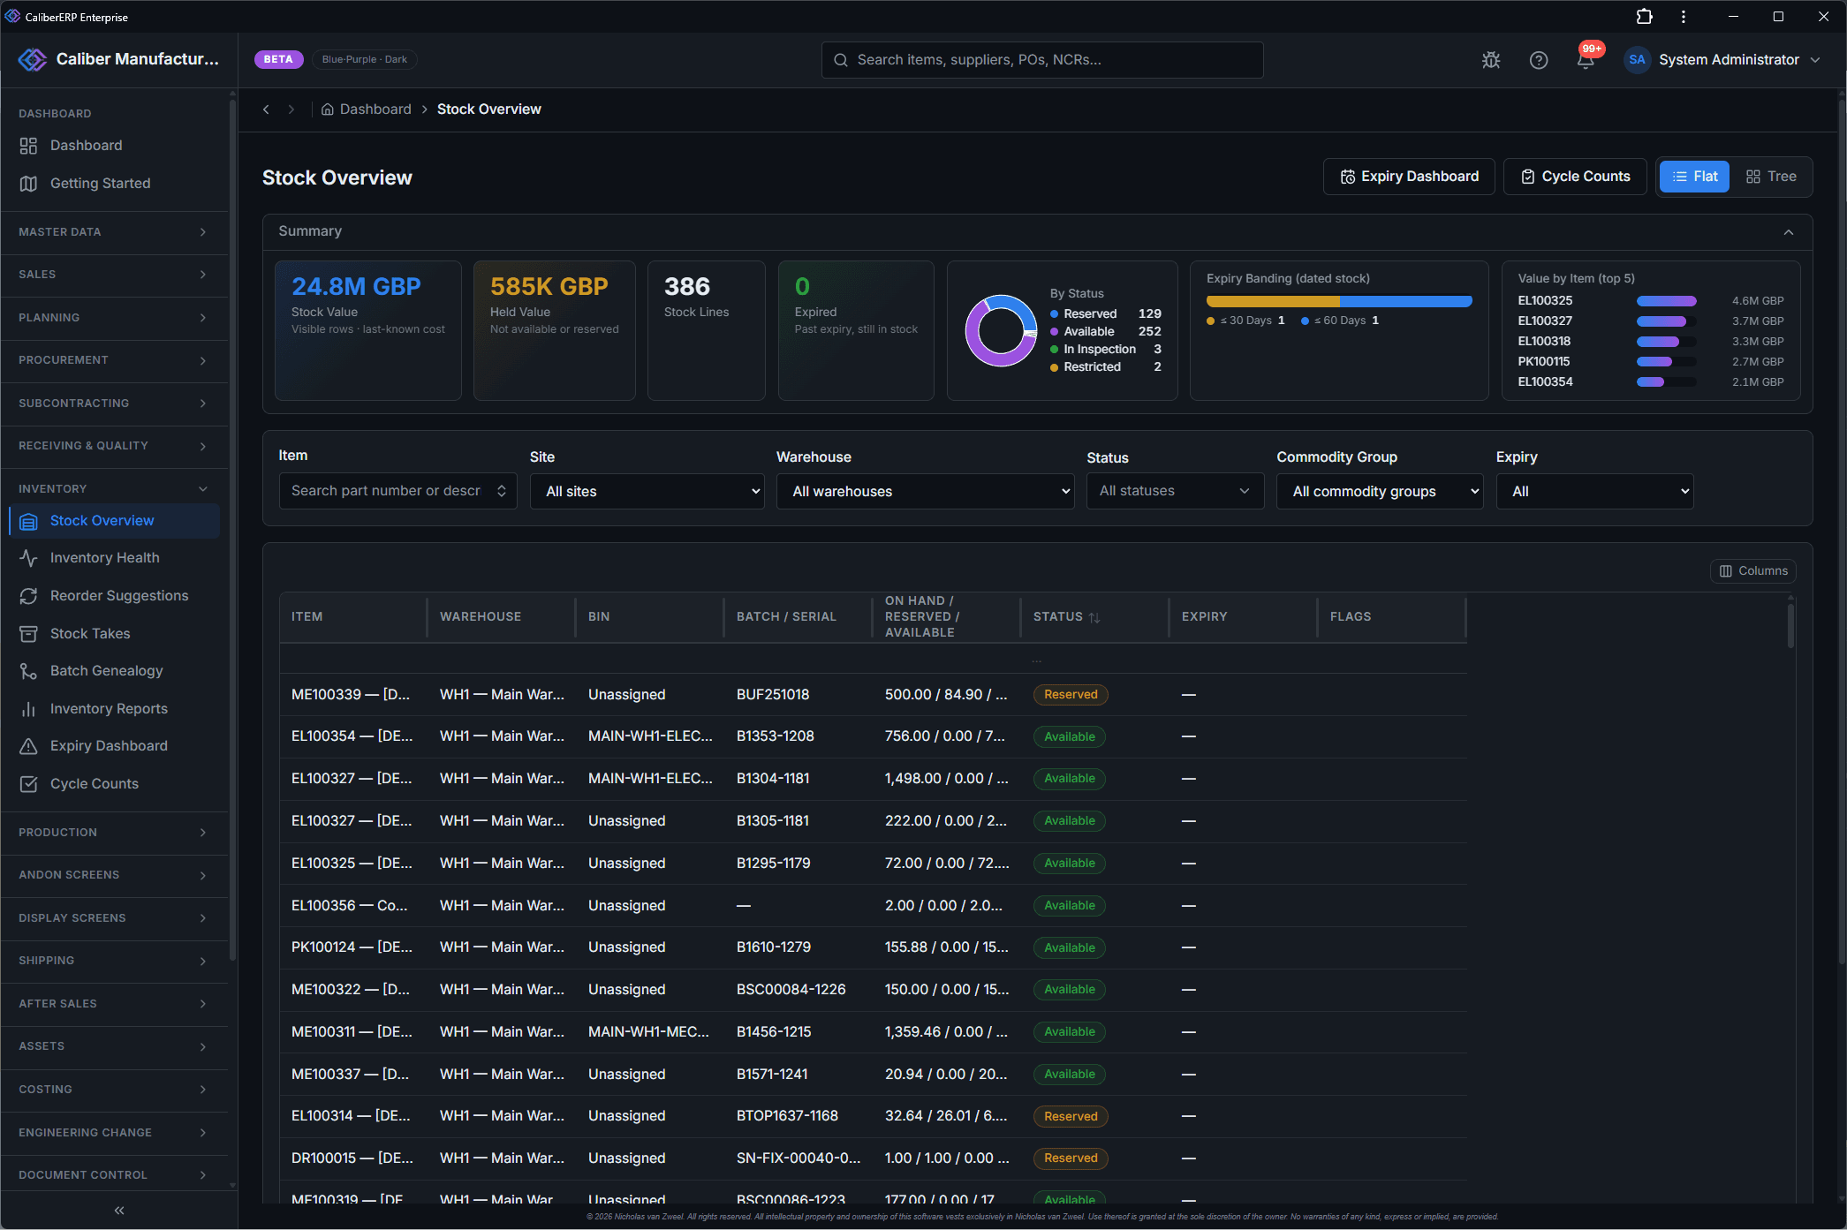Expand the Procurement section

pyautogui.click(x=114, y=360)
